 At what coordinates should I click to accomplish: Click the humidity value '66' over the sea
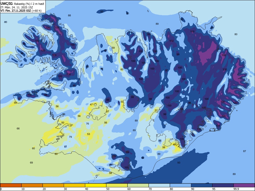tap(18, 128)
